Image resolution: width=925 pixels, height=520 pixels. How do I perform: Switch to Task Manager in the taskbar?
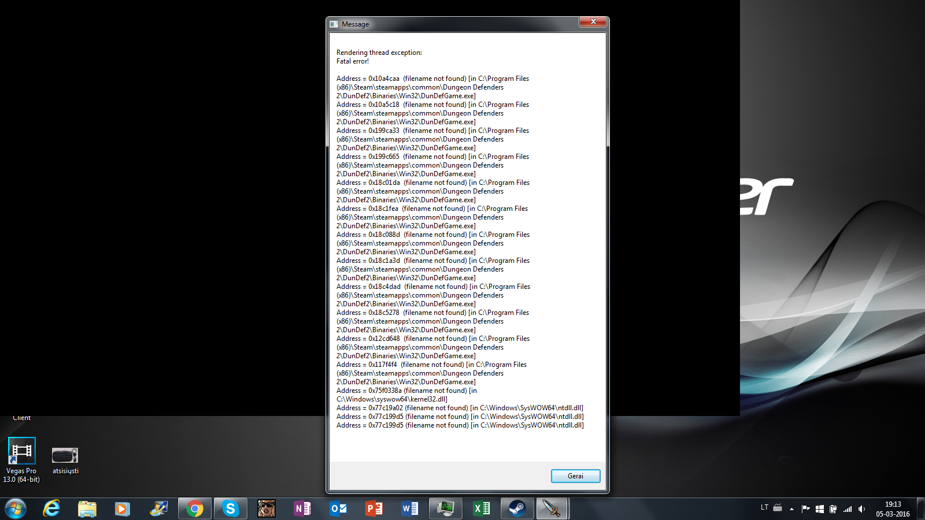pos(446,509)
